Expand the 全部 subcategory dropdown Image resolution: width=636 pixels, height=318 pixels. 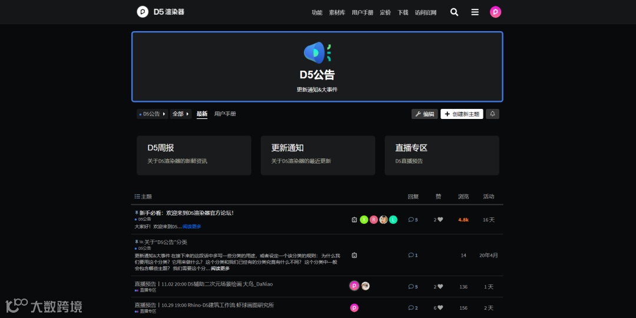(x=181, y=114)
